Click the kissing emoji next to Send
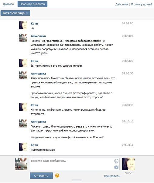Screen dimensions: 154x183 coord(57,175)
